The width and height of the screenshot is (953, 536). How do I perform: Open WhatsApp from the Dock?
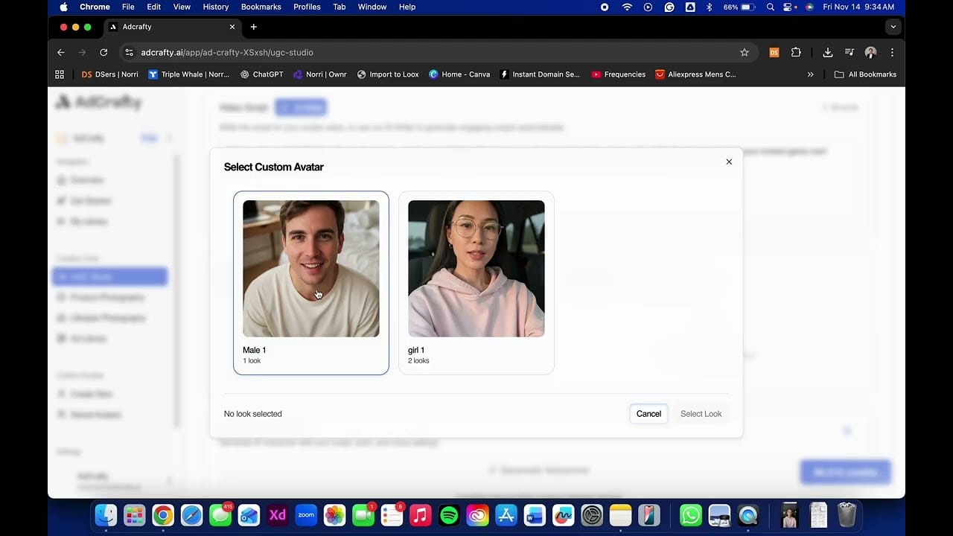pyautogui.click(x=690, y=515)
